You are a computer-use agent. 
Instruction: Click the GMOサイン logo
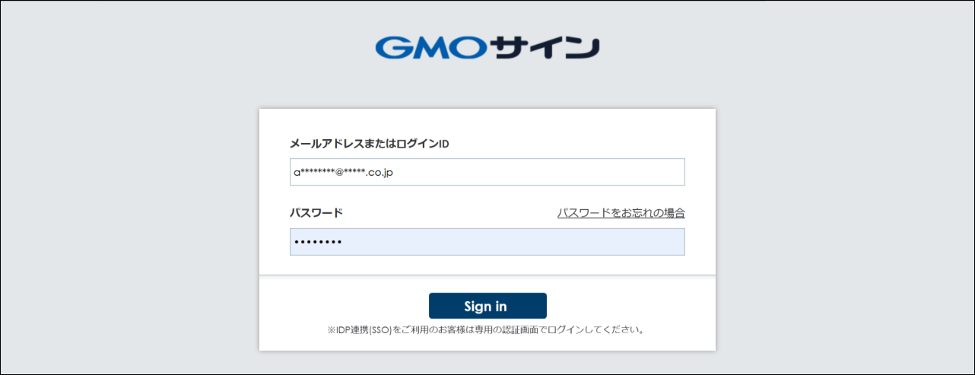click(x=487, y=47)
